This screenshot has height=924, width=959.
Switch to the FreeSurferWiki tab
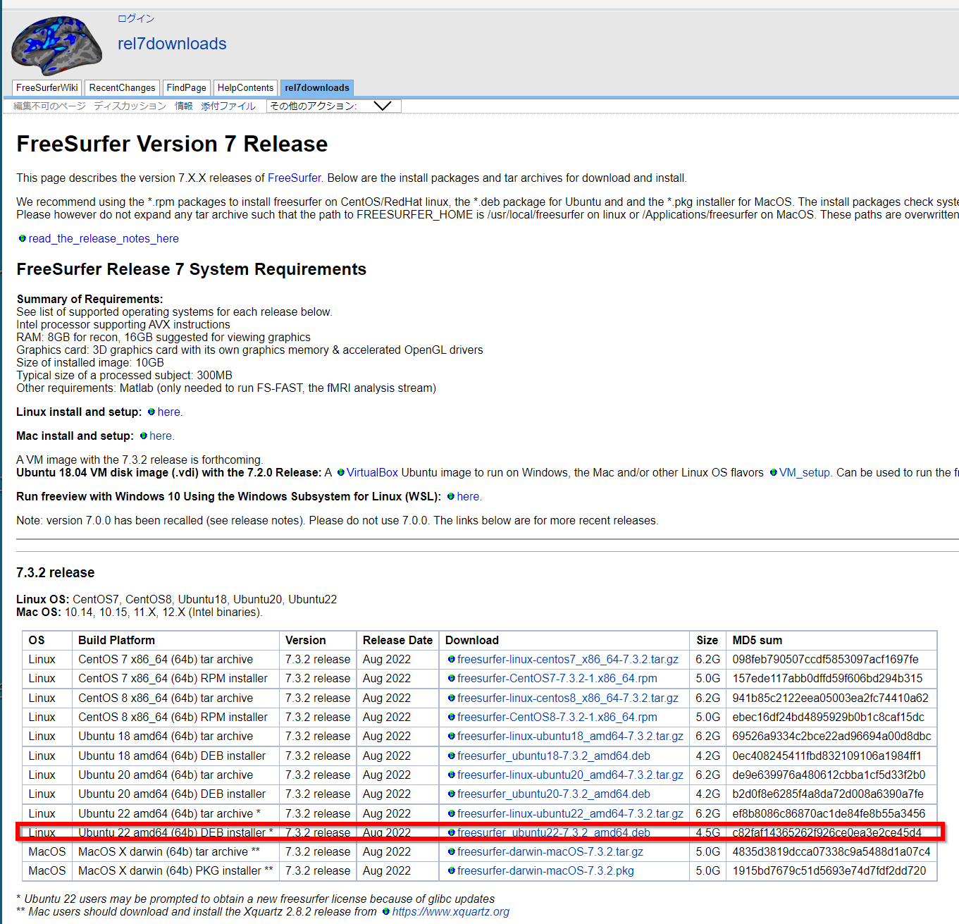click(x=47, y=87)
